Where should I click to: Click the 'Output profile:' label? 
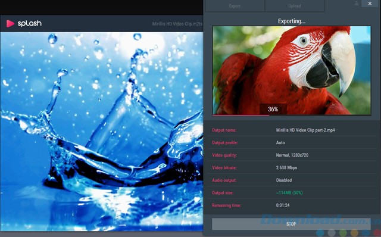click(225, 143)
